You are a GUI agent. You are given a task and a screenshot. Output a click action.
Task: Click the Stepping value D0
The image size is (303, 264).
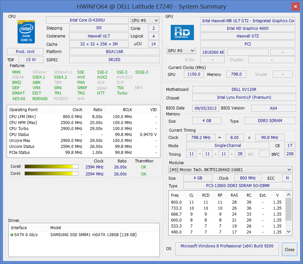point(99,28)
